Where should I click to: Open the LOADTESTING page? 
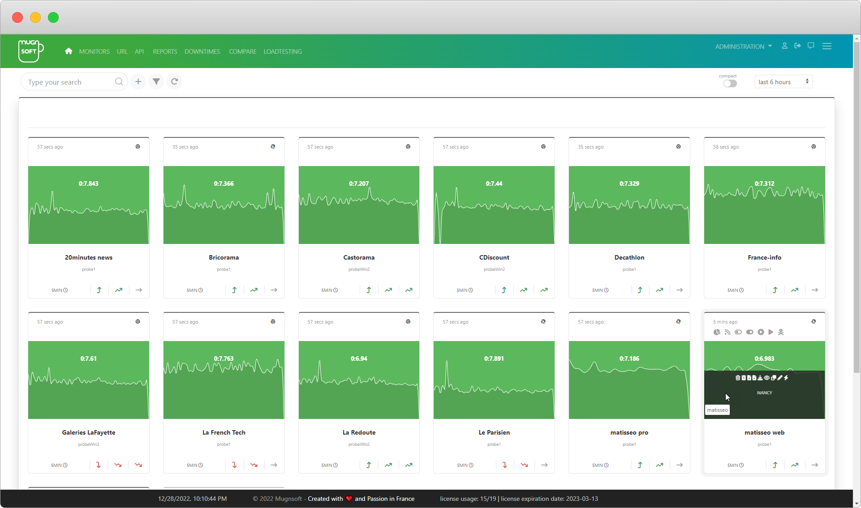tap(283, 51)
